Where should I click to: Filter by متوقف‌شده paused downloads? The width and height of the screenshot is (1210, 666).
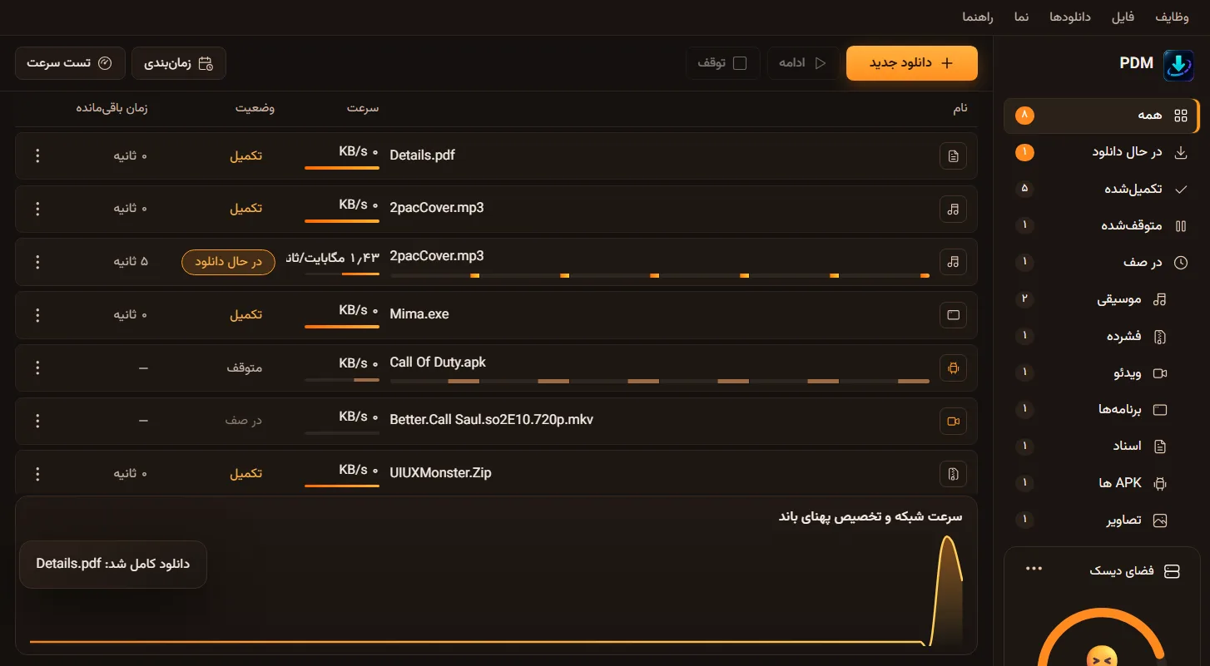(1102, 225)
